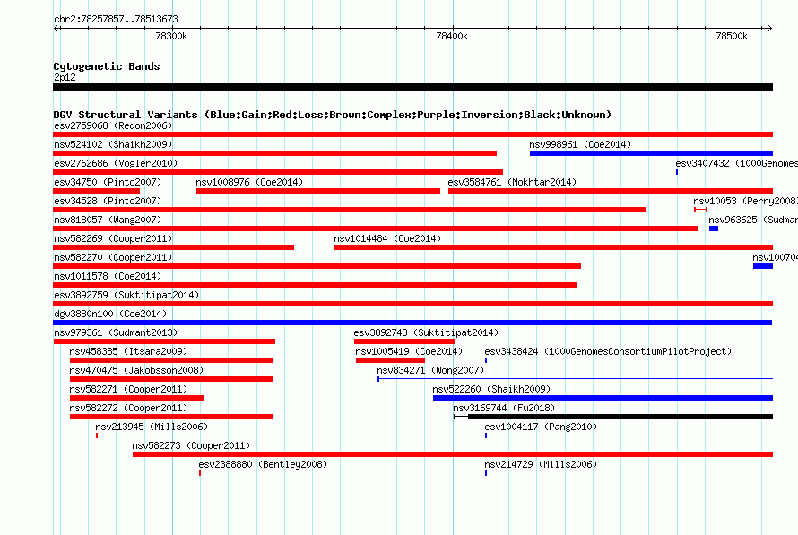
Task: Click the blue esv3438424 variant tick
Action: [486, 360]
